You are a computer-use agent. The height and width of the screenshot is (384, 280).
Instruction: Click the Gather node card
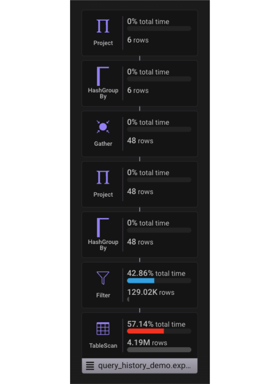point(140,133)
